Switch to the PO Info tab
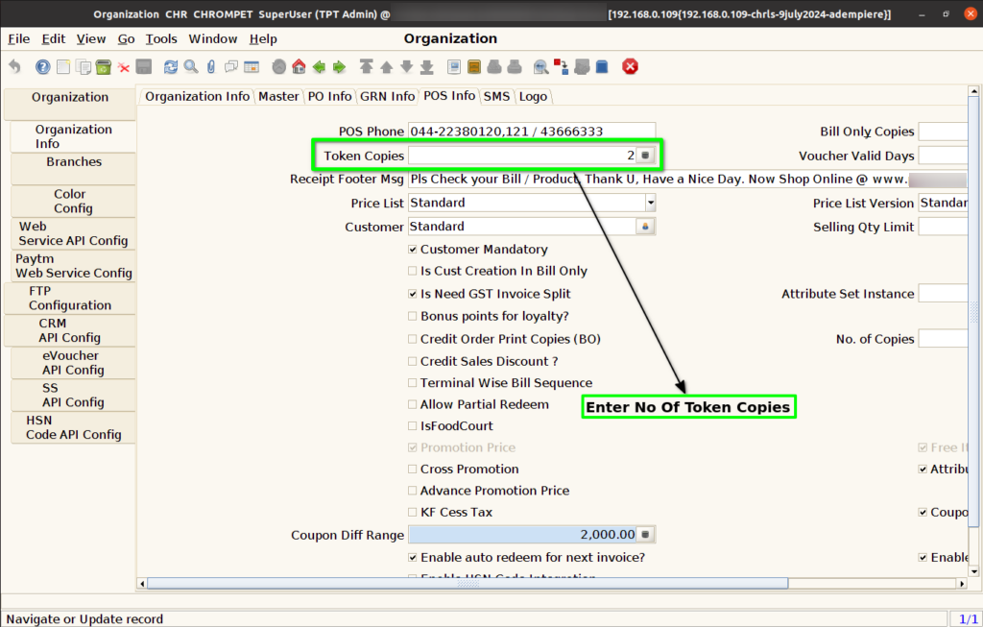Screen dimensions: 983x627 coord(330,97)
